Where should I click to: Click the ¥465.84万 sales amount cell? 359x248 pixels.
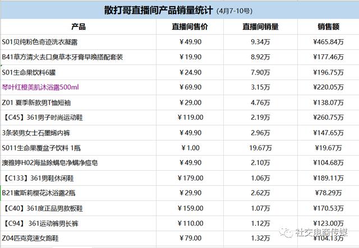coord(328,42)
